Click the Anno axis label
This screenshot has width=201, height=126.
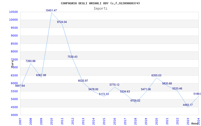coord(194,123)
